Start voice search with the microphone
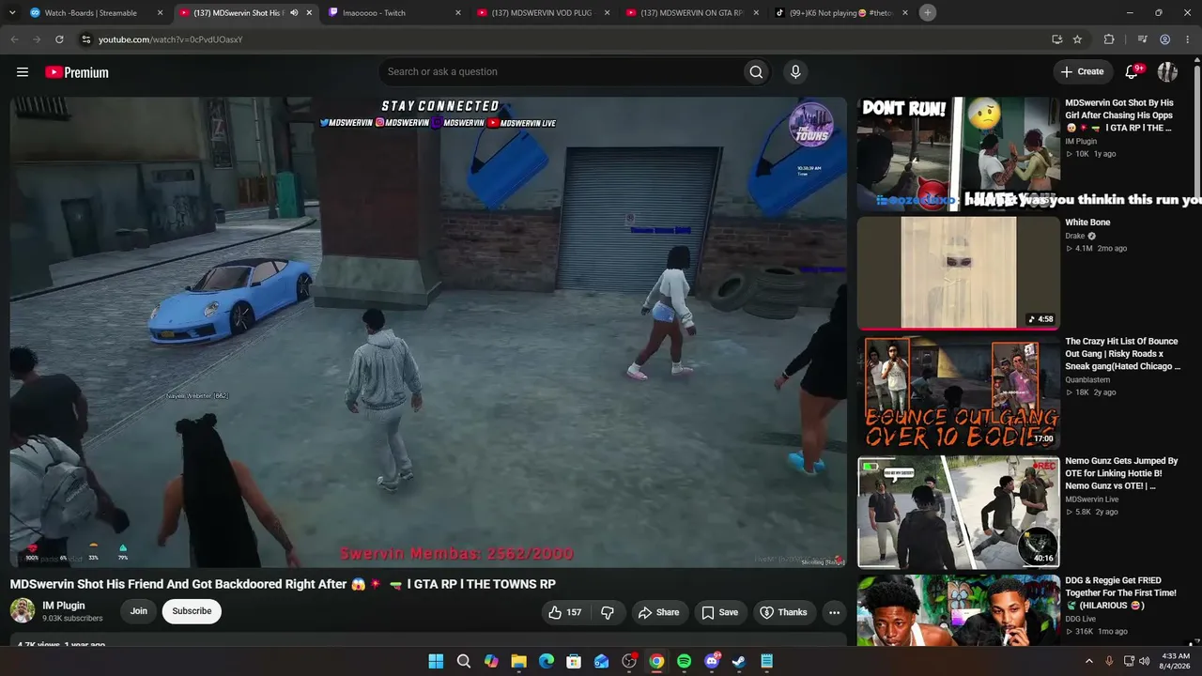 coord(795,72)
